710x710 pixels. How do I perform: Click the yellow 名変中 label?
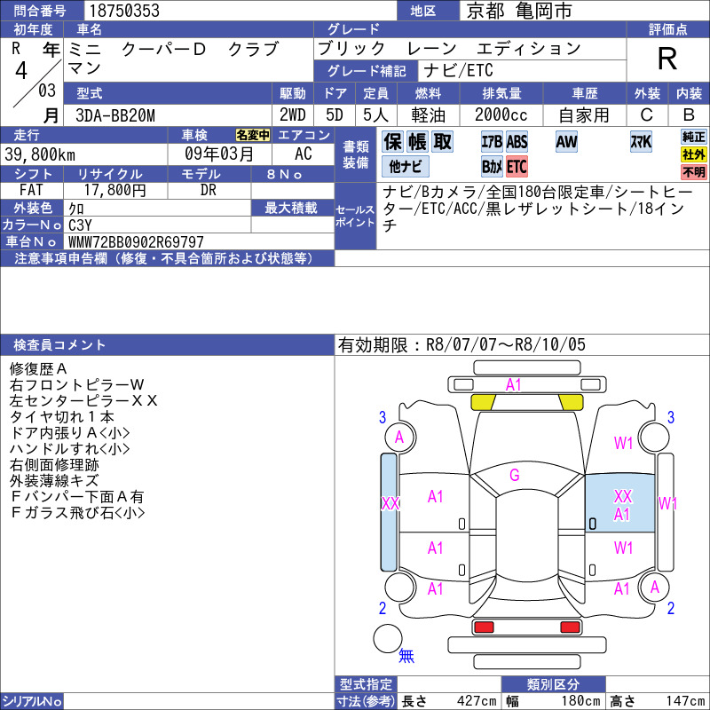point(253,135)
